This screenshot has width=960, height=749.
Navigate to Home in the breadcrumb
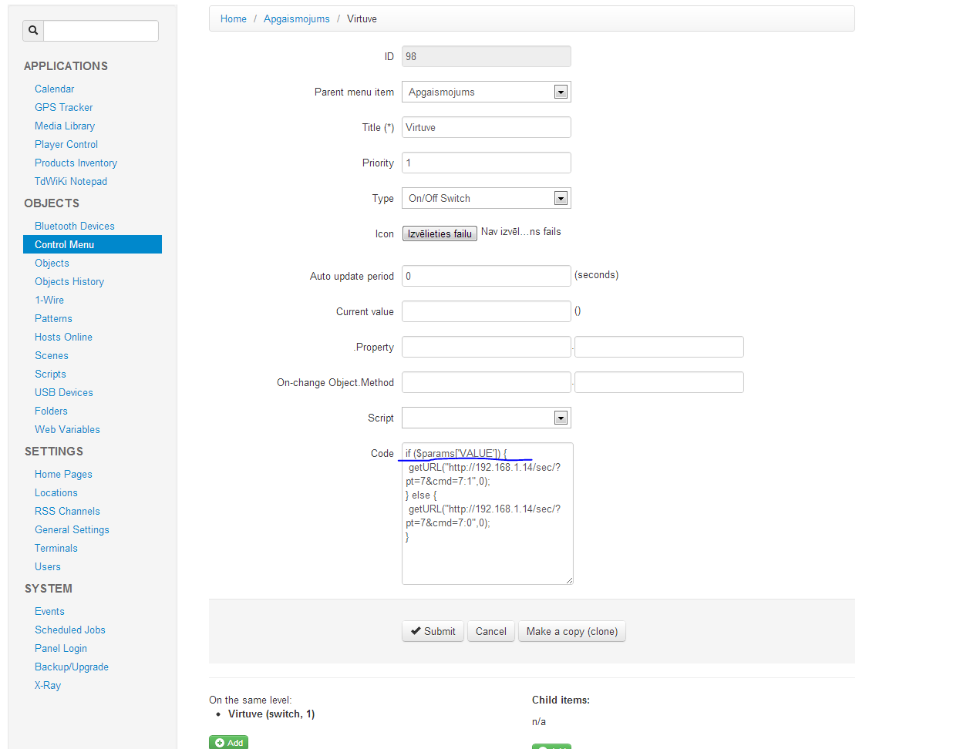234,19
